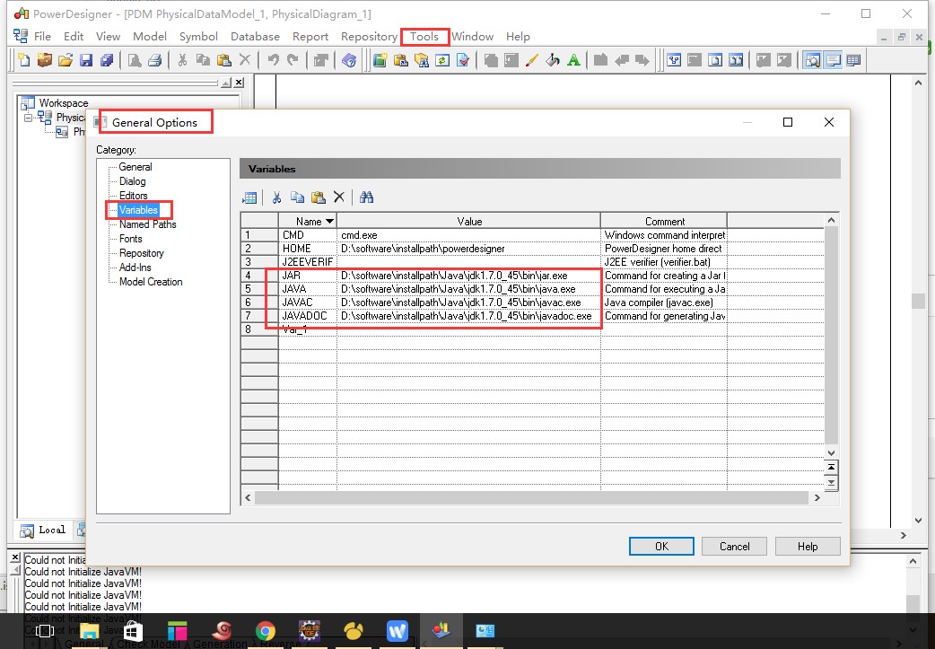This screenshot has height=649, width=935.
Task: Select the Add-Ins category
Action: click(x=135, y=267)
